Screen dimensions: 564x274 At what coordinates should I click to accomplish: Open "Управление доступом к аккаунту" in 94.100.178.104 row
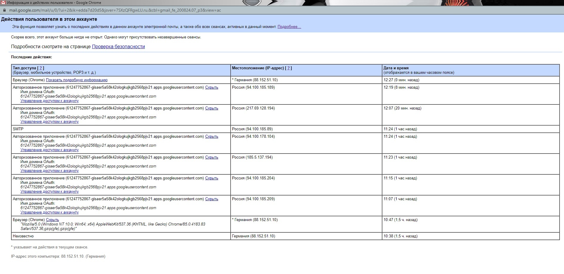tap(50, 150)
